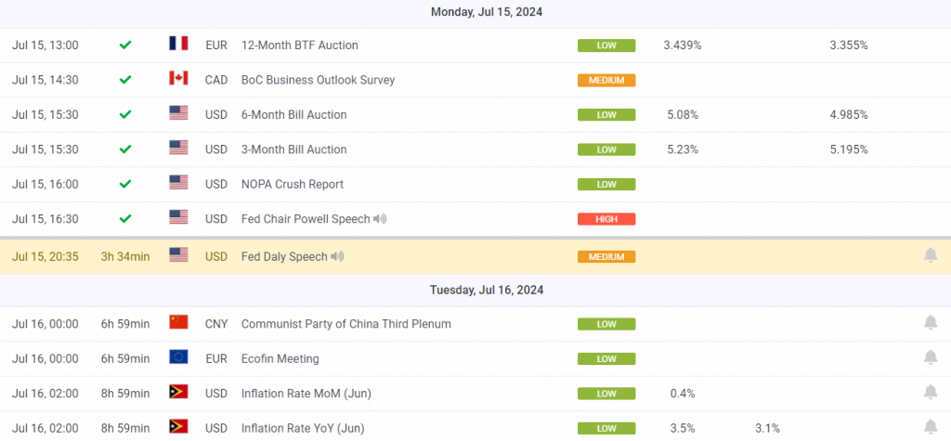The width and height of the screenshot is (951, 441).
Task: Open the 12-Month BTF Auction event
Action: [x=299, y=45]
